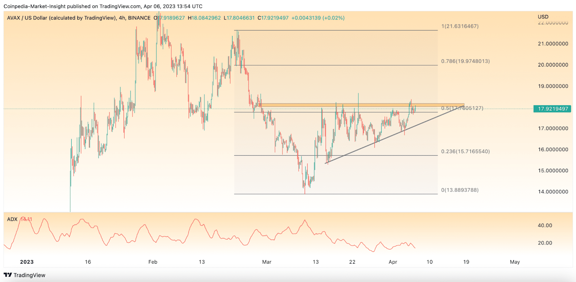Click the ADX value 14.11

[x=26, y=219]
